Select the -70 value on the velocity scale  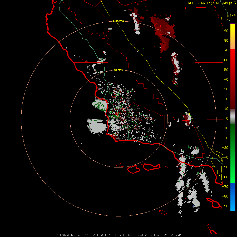coord(225,187)
